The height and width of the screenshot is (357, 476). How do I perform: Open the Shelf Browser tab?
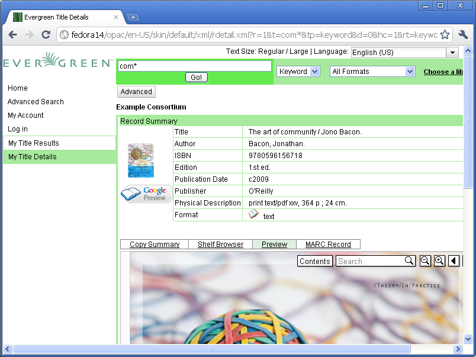click(220, 245)
